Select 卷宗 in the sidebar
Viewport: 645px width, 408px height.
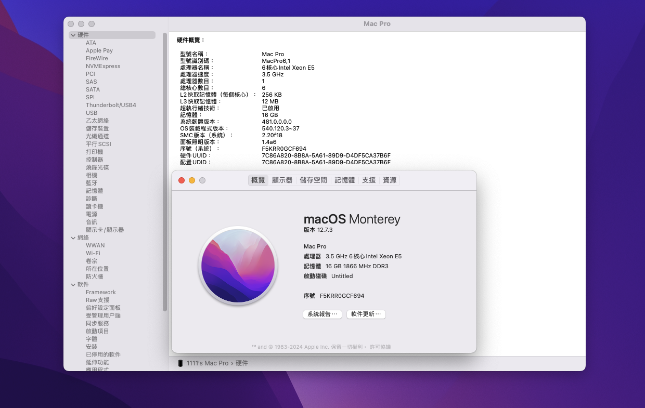pos(92,261)
